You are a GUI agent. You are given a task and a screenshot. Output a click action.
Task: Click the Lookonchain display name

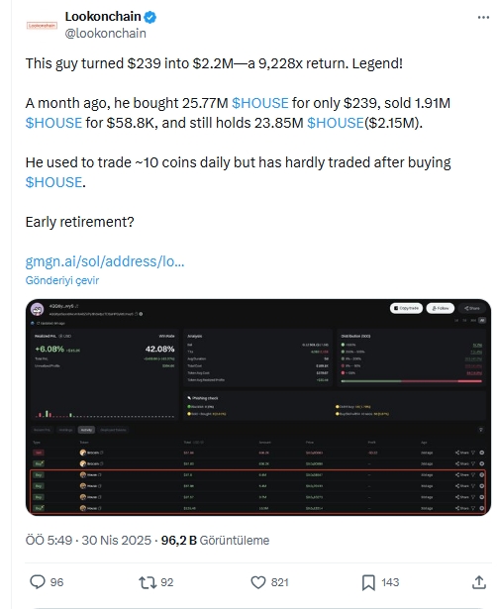tap(103, 16)
